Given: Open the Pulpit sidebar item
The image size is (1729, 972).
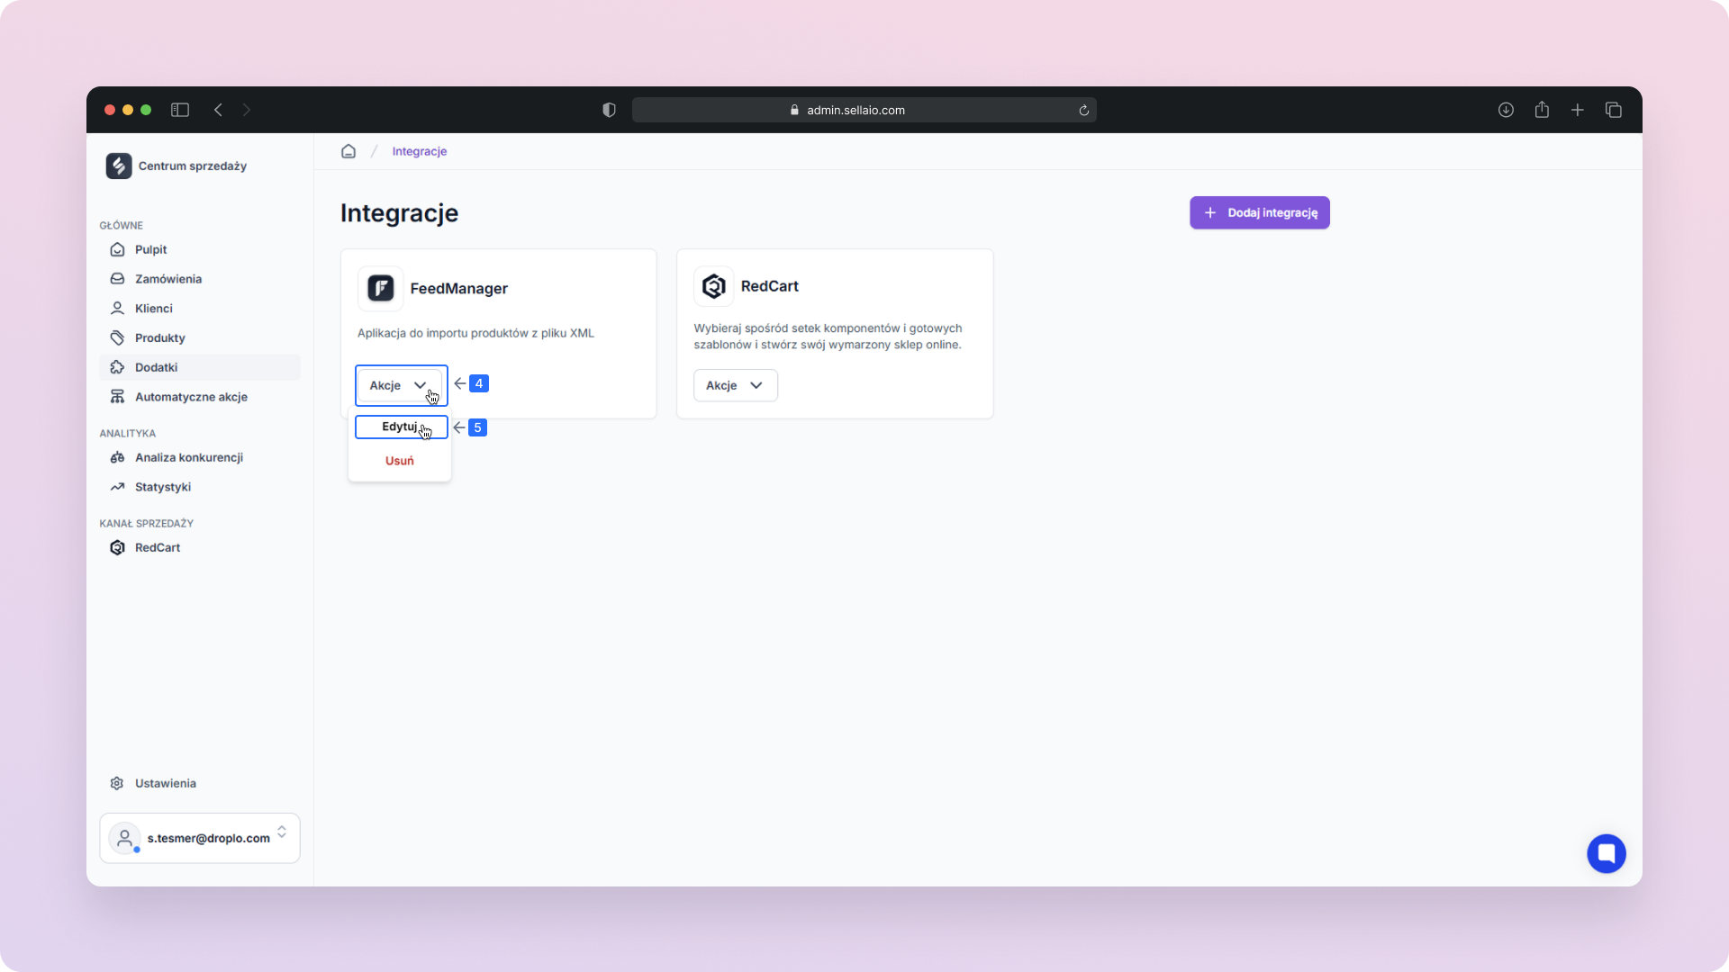Looking at the screenshot, I should [x=200, y=249].
